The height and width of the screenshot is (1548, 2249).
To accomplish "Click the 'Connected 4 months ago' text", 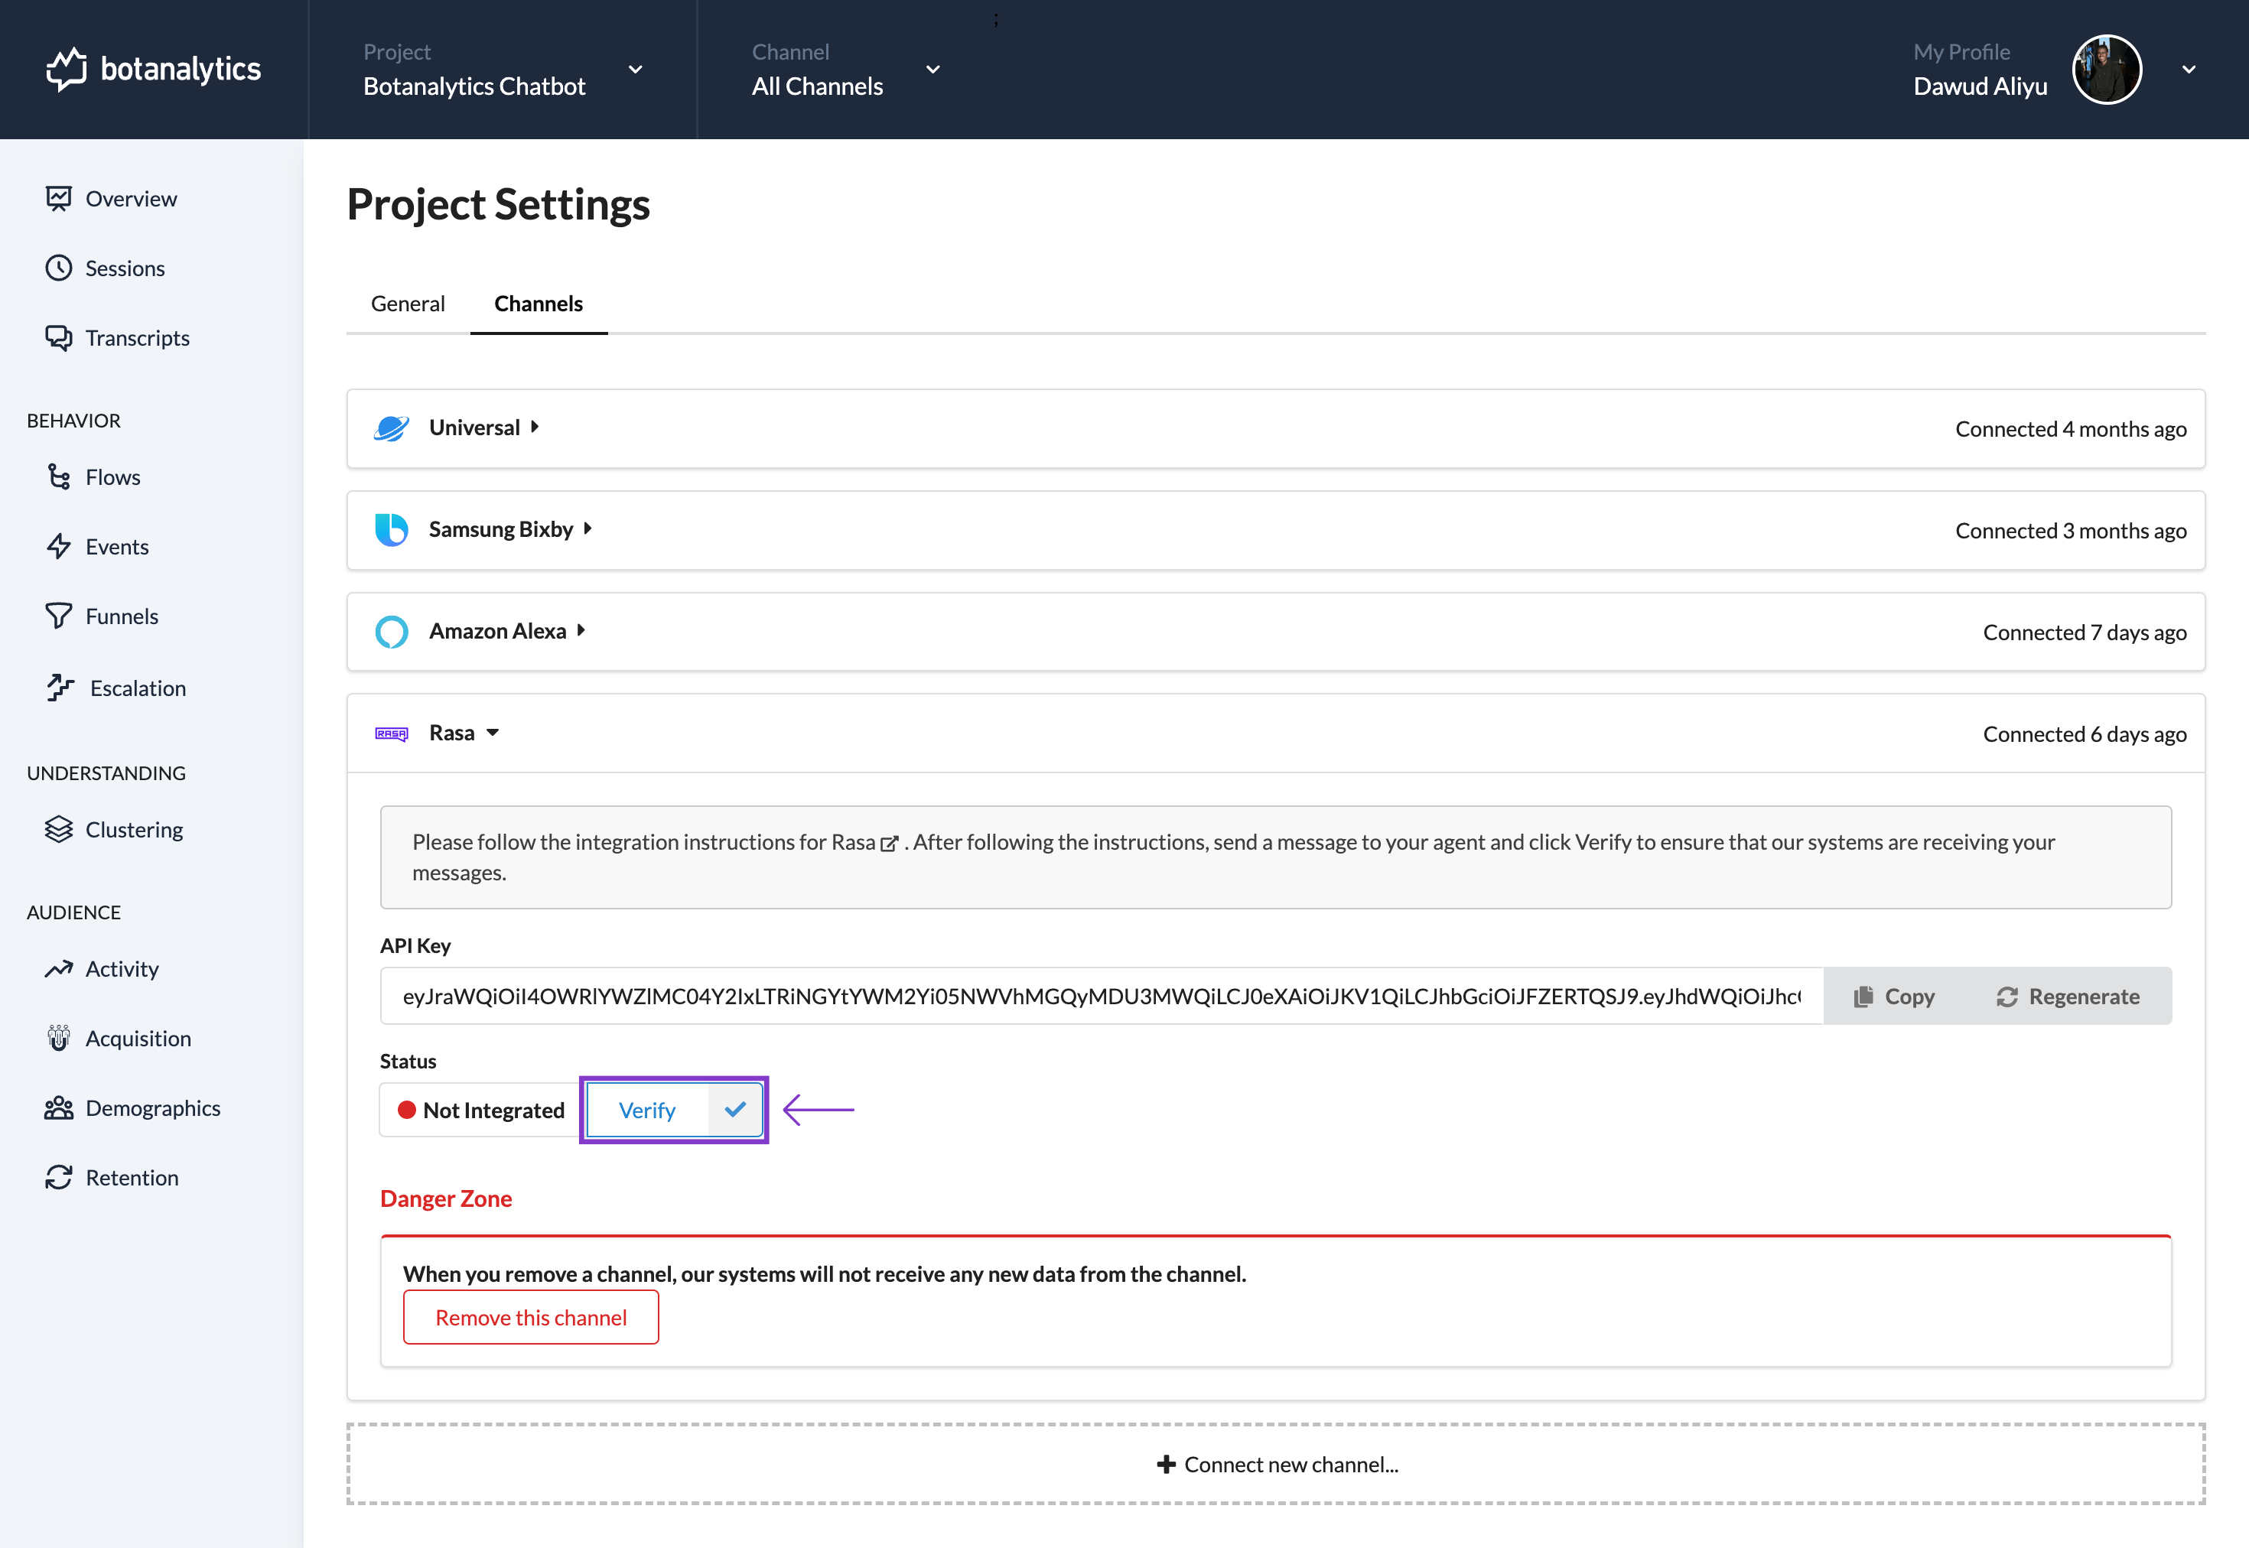I will tap(2071, 429).
